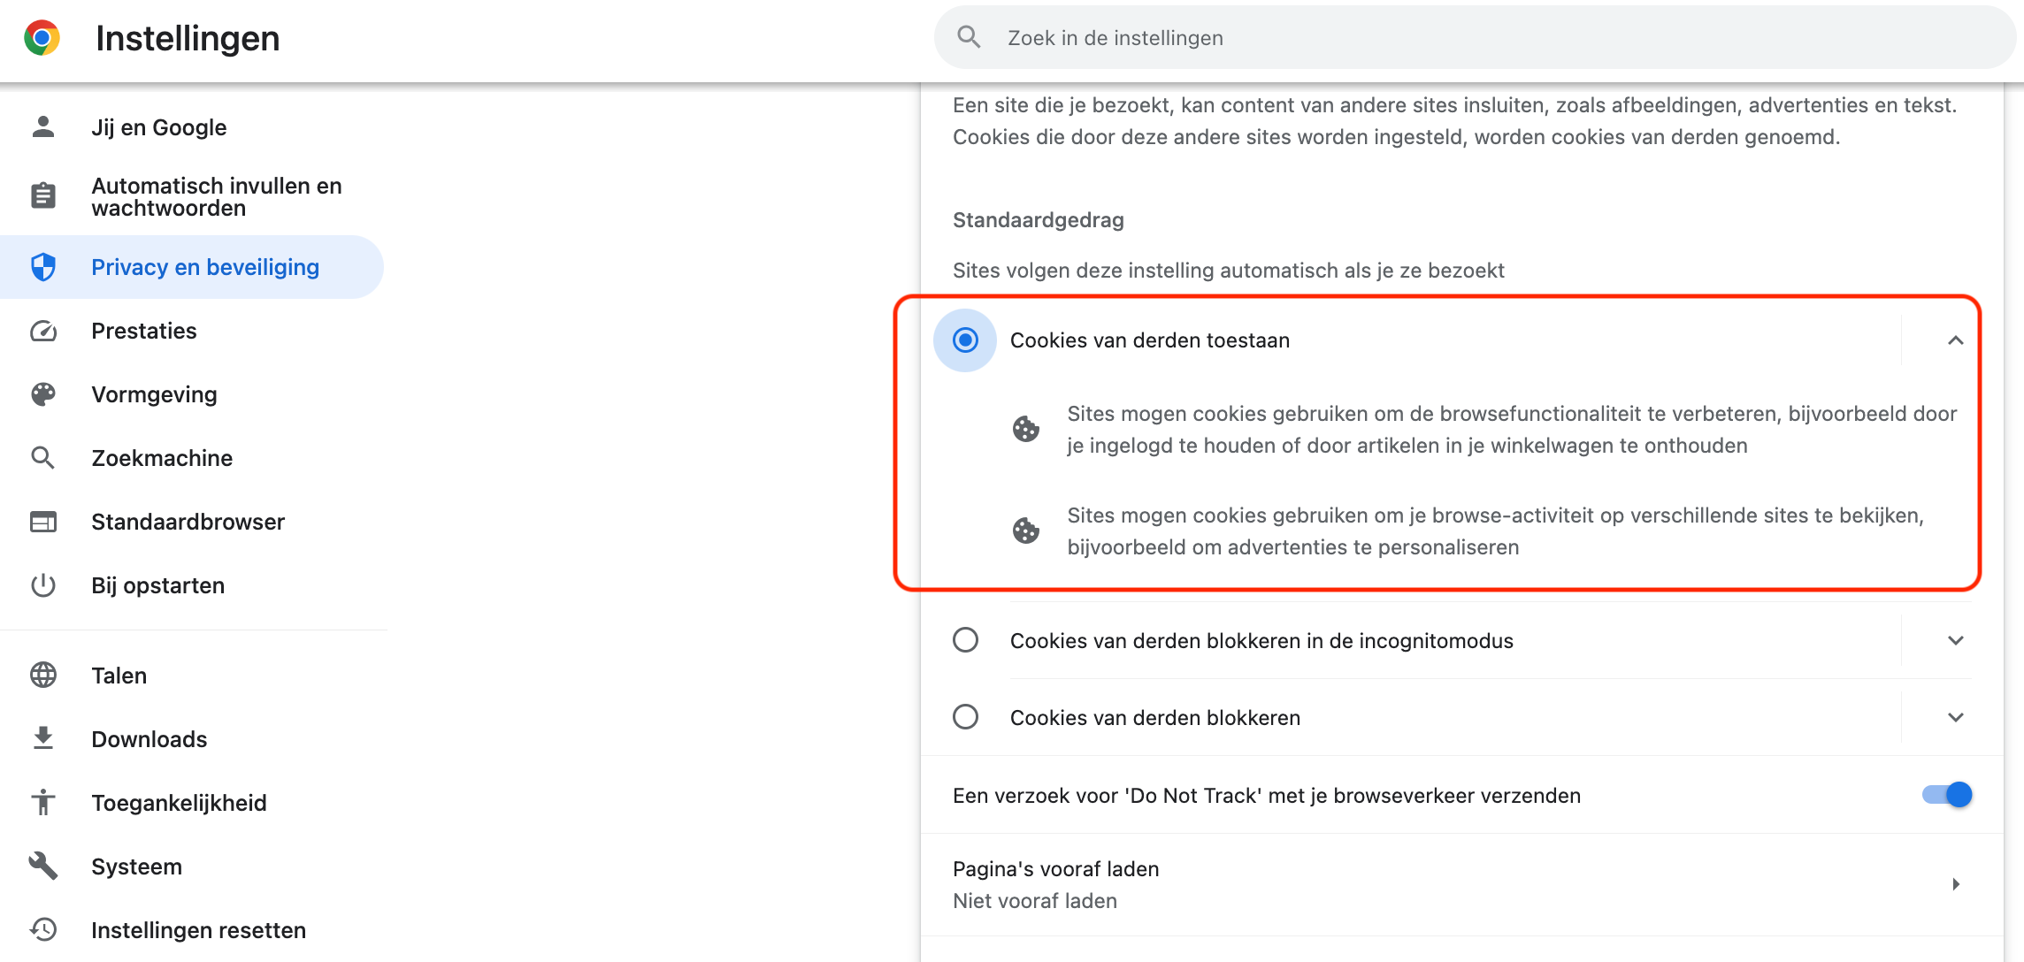The width and height of the screenshot is (2024, 962).
Task: Select the Cookies van derden blokkeren radio button
Action: (x=965, y=717)
